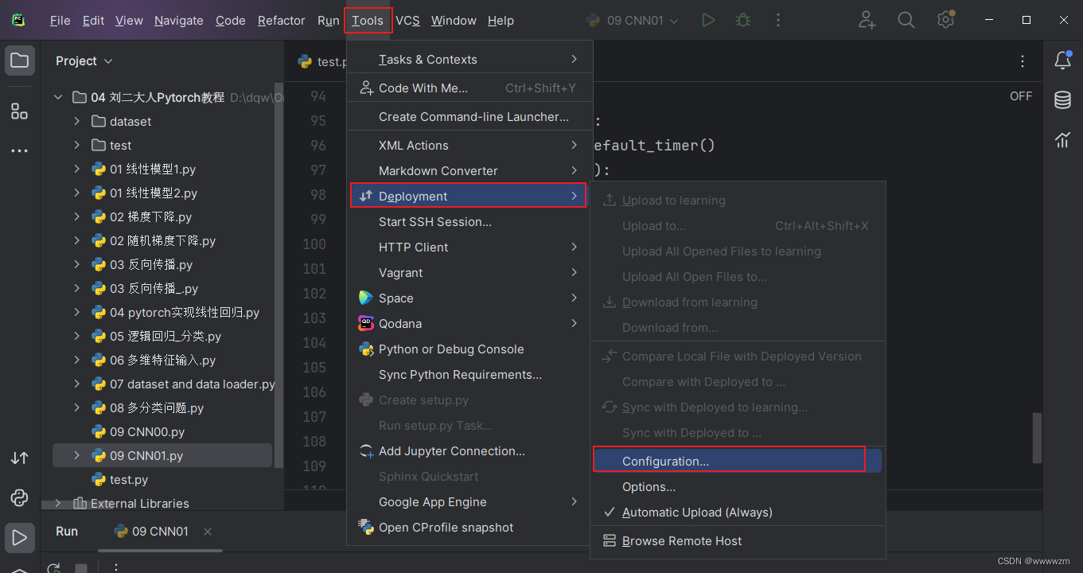Select Deployment Configuration... menu entry
1083x573 pixels.
pos(737,462)
